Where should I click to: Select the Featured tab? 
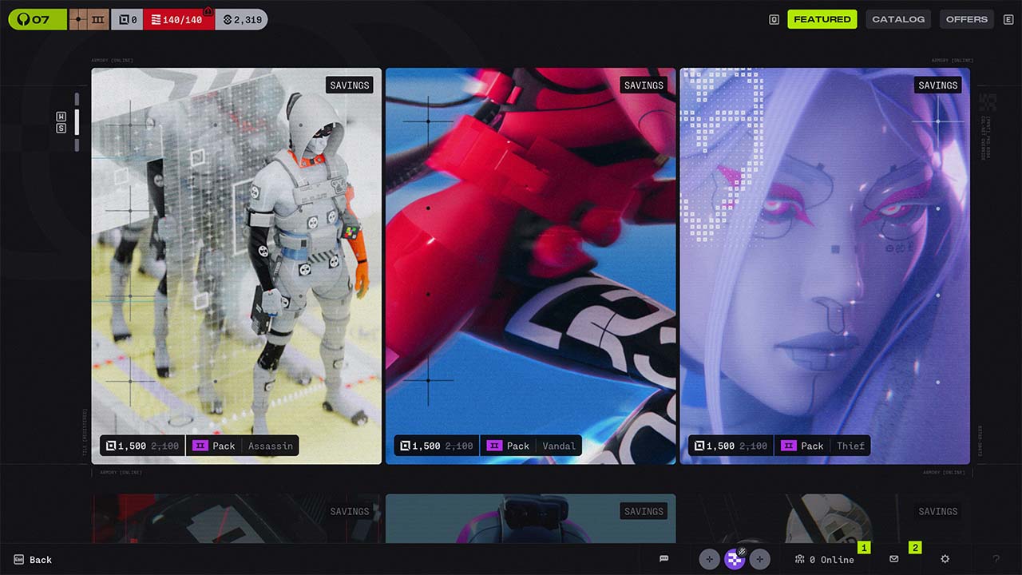click(822, 19)
